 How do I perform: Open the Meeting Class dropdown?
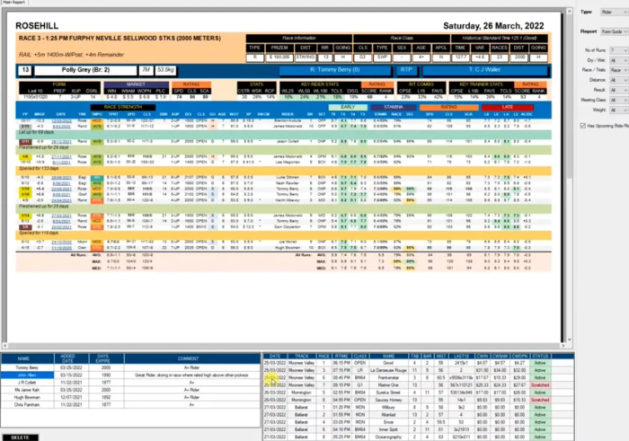click(618, 101)
